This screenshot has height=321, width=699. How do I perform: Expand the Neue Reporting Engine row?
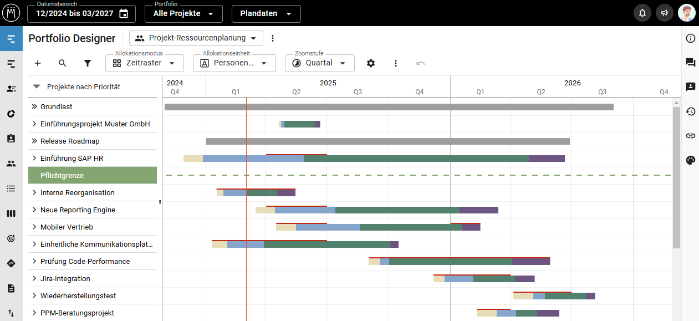34,210
